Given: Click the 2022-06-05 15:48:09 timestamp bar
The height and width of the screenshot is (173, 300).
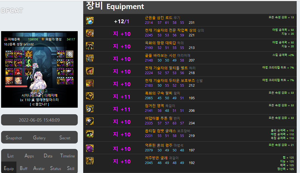Looking at the screenshot, I should 39,120.
